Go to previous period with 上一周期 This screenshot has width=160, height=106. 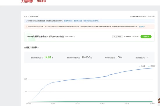(117, 37)
